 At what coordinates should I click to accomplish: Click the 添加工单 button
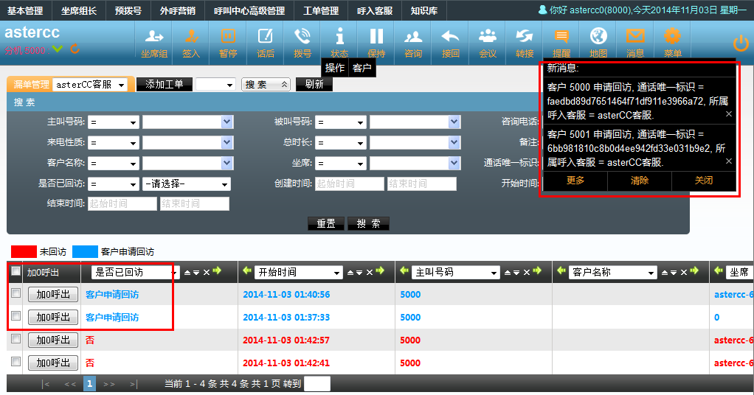coord(164,85)
